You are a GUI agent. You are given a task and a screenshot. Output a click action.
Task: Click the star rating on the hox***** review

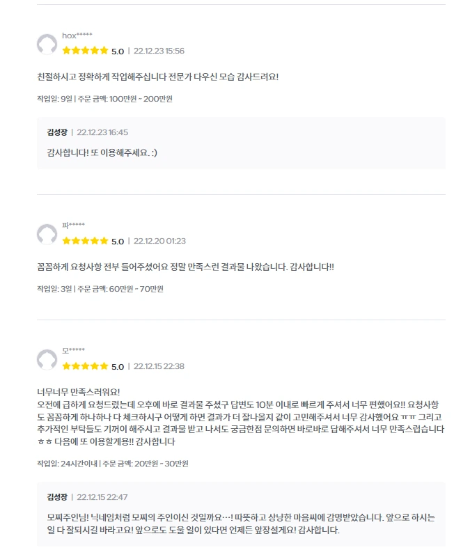85,51
